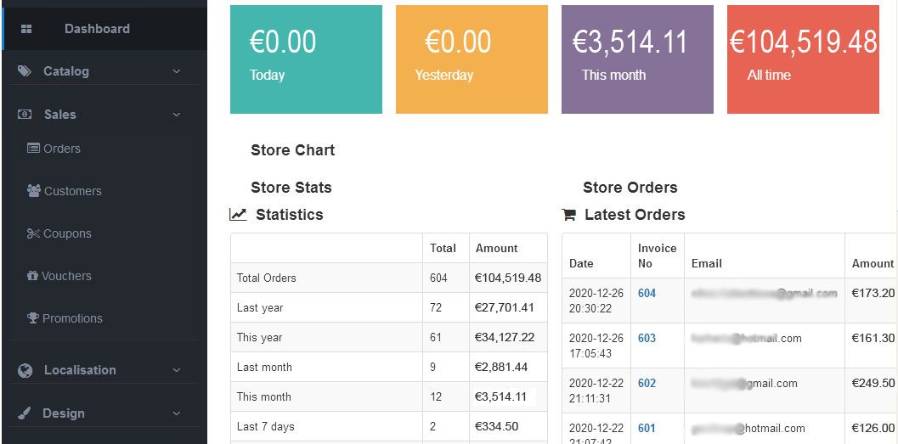Click the Dashboard grid icon
Screen dimensions: 898x444
pos(26,29)
